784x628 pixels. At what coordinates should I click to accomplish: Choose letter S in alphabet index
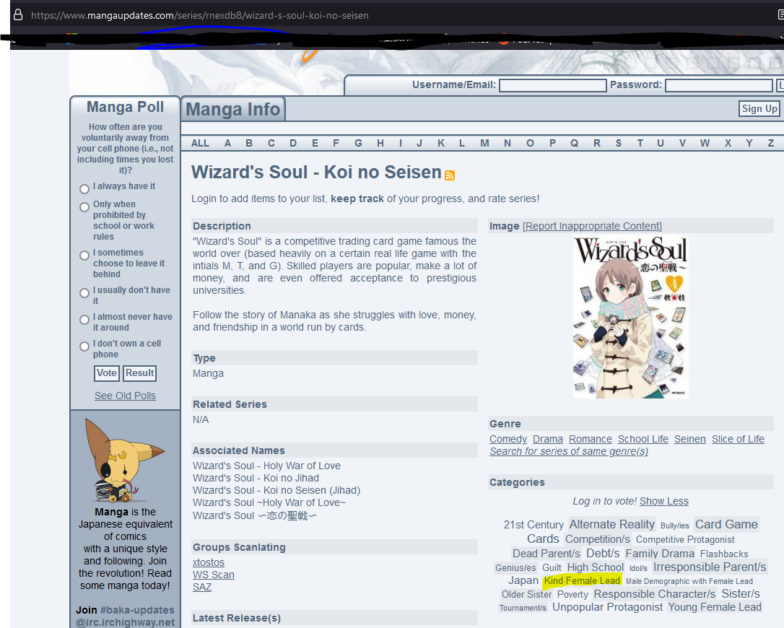tap(619, 144)
